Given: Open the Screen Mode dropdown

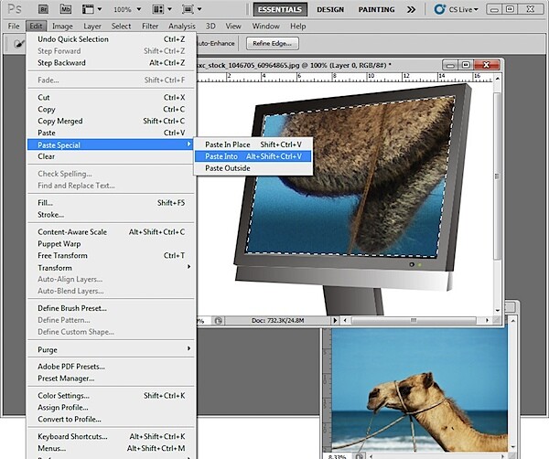Looking at the screenshot, I should [192, 9].
